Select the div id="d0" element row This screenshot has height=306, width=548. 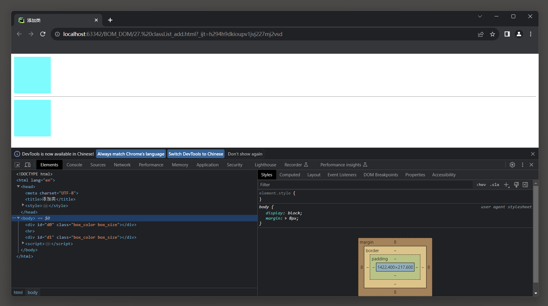point(134,225)
